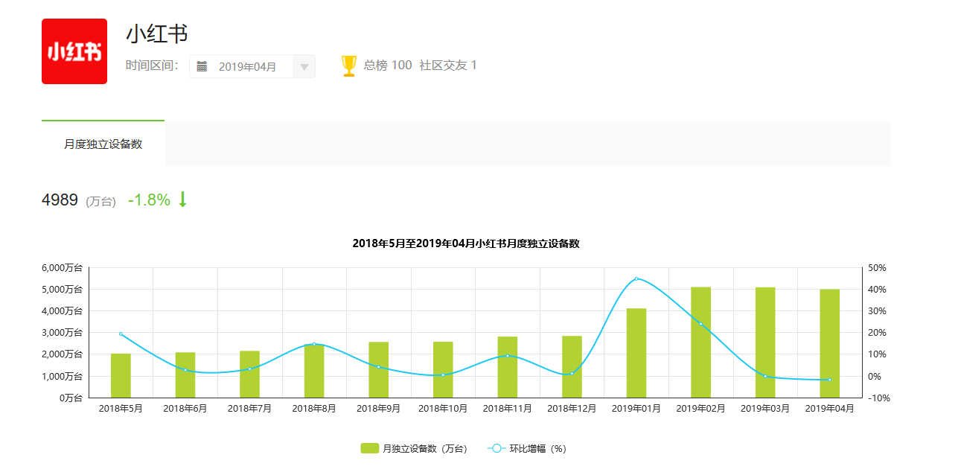Click the 小红书 title heading
Viewport: 961px width, 475px height.
click(x=157, y=34)
